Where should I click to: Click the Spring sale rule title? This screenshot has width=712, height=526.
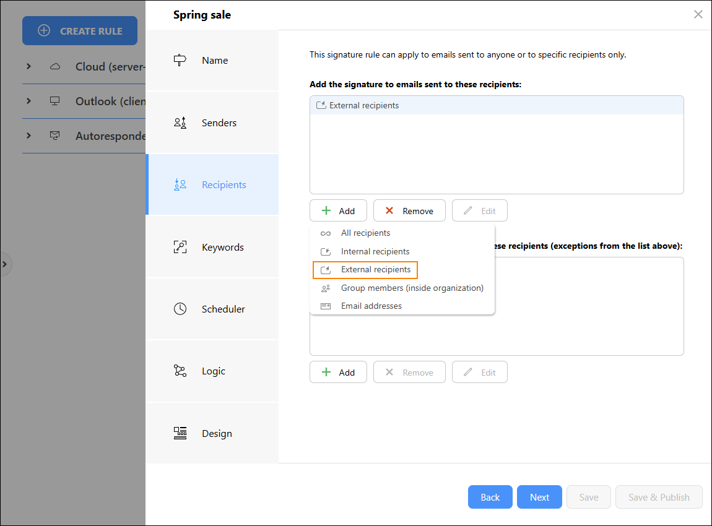pyautogui.click(x=202, y=15)
